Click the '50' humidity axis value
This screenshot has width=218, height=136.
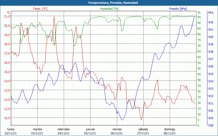[199, 69]
